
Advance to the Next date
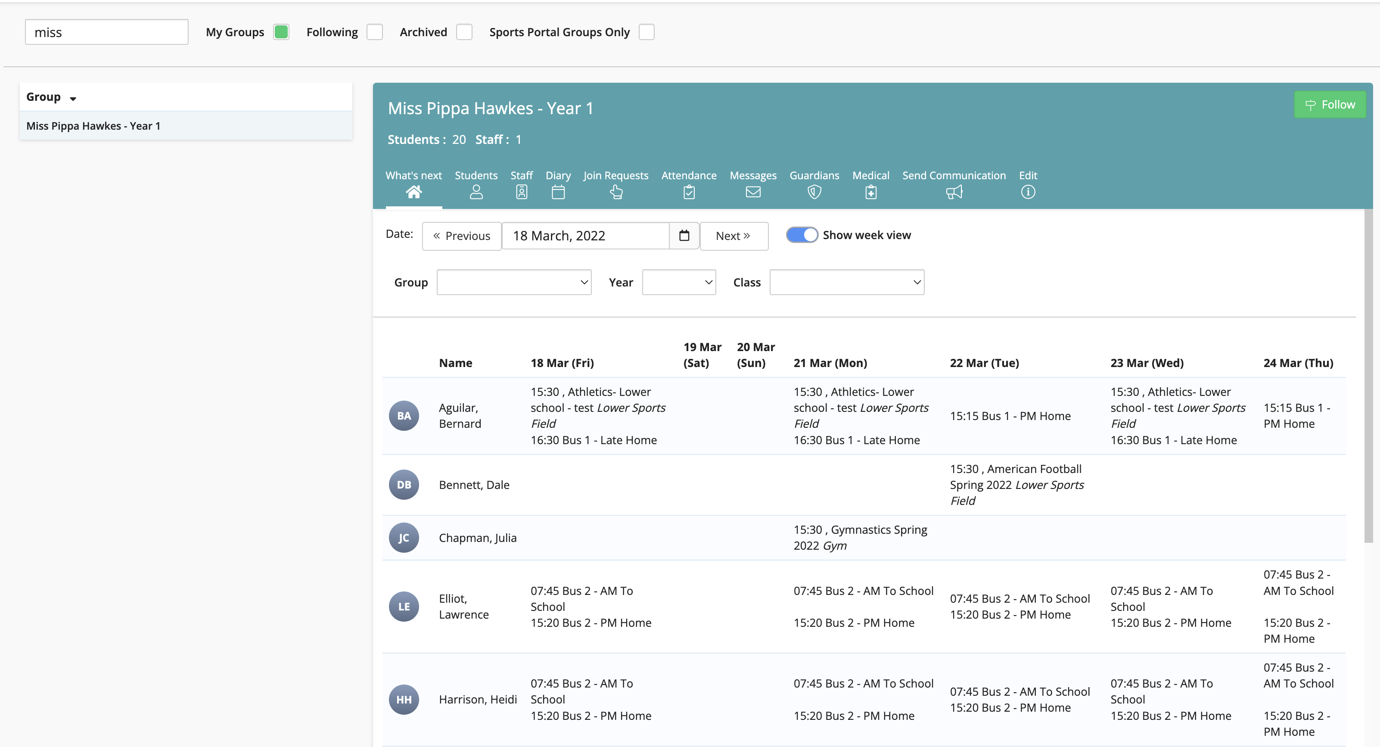click(x=734, y=236)
